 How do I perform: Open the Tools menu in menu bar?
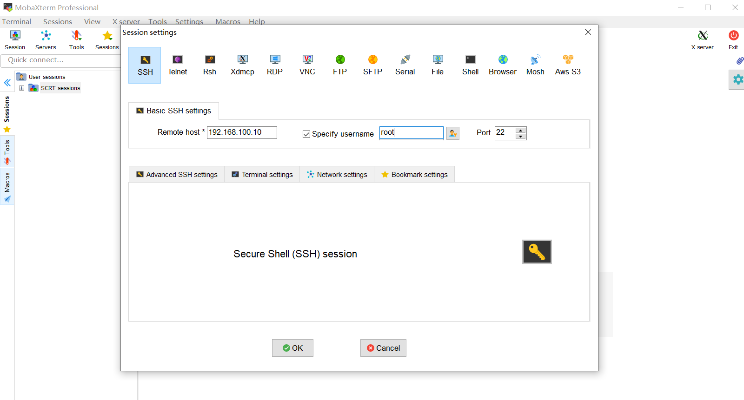[x=158, y=21]
